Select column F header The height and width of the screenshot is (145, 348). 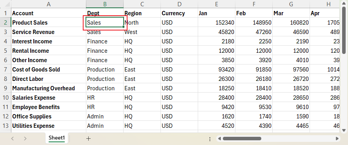[x=254, y=4]
